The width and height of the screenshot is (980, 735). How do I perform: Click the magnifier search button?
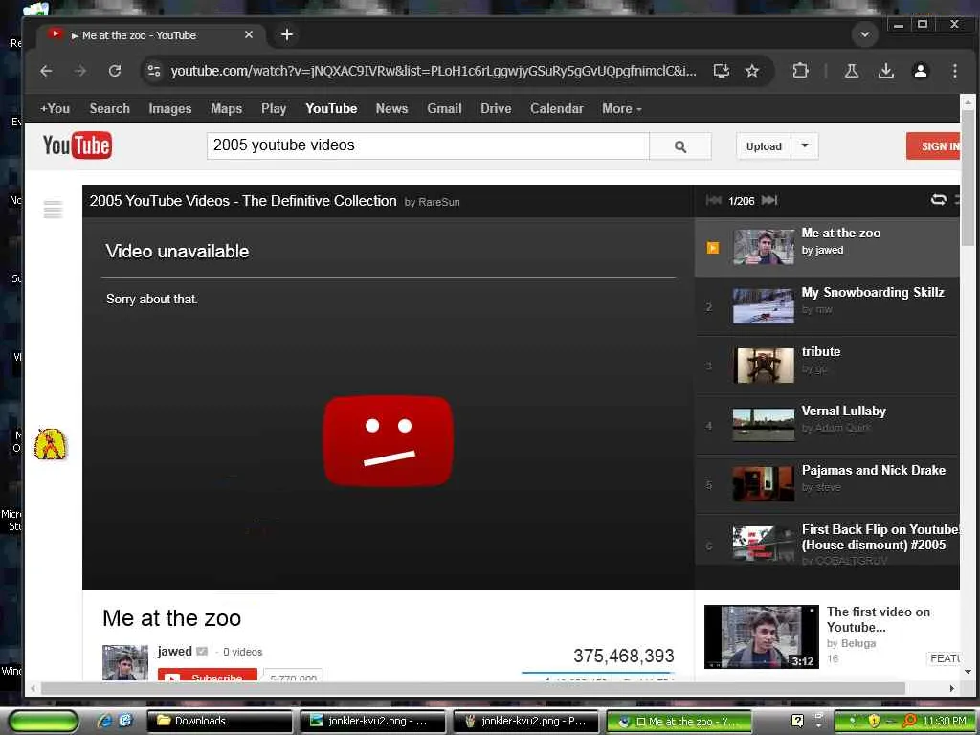[x=680, y=146]
